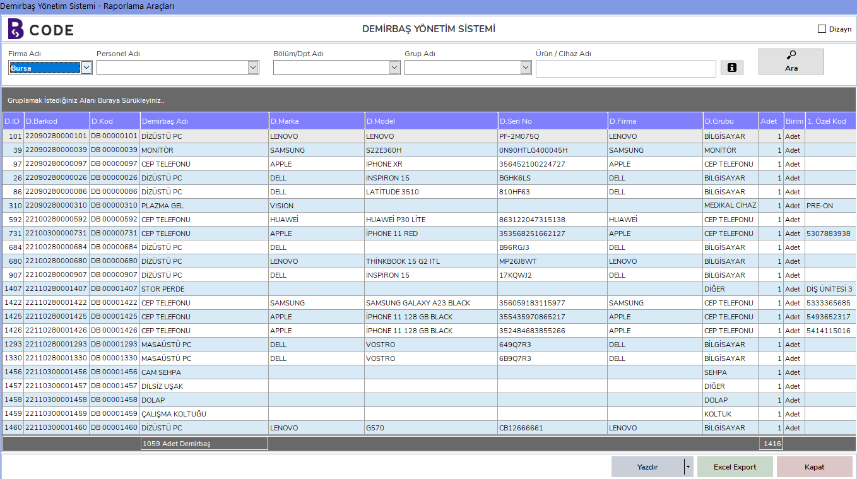857x479 pixels.
Task: Click the İPHONE XR model cell
Action: pyautogui.click(x=431, y=164)
